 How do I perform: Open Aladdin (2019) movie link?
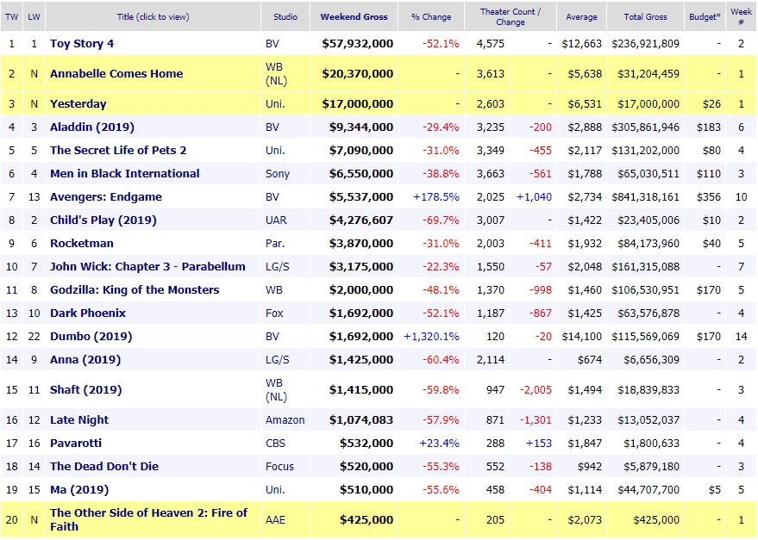click(x=92, y=127)
